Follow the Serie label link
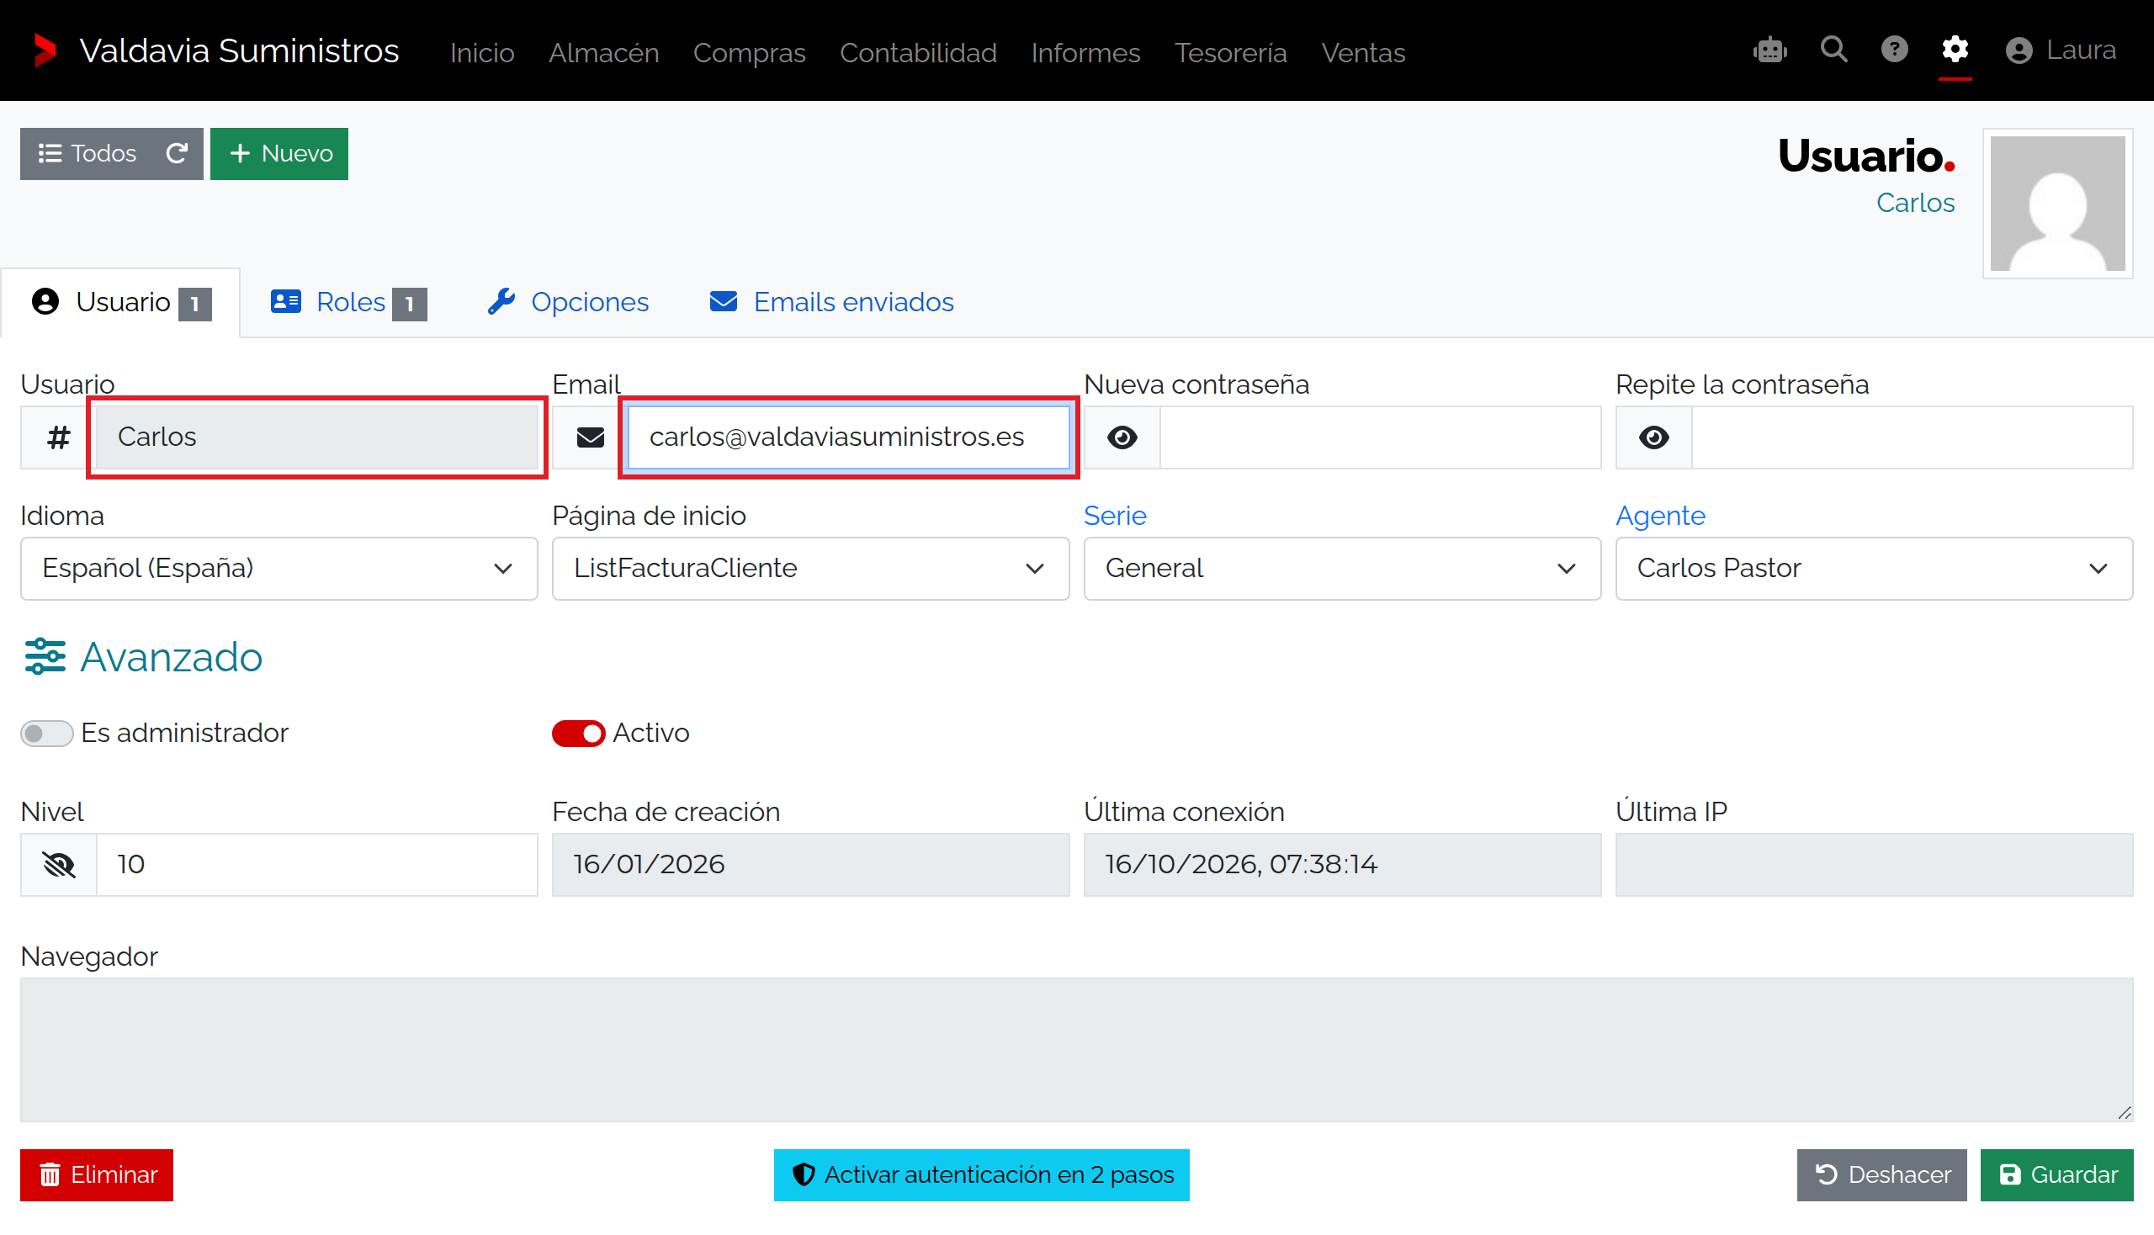Screen dimensions: 2154x1235 [1115, 516]
